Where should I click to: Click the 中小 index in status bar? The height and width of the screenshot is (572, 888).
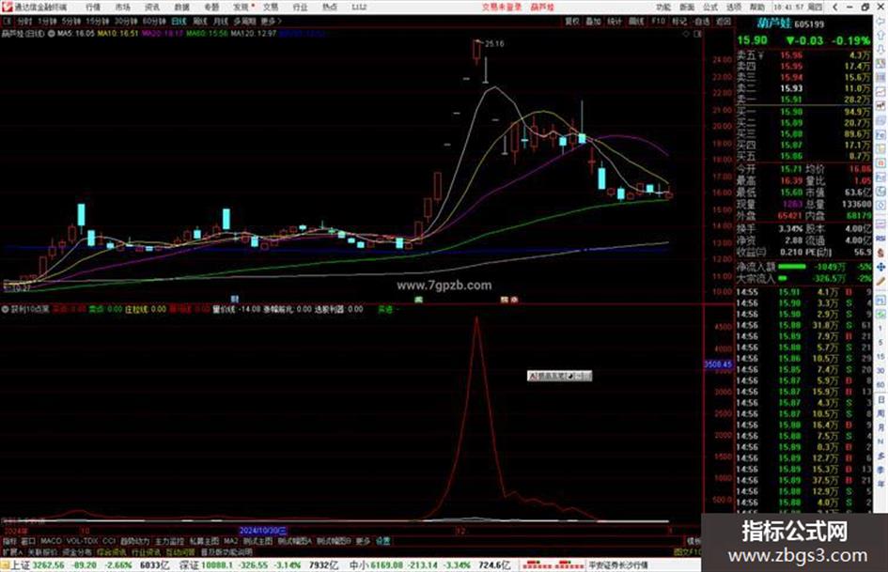tap(429, 565)
